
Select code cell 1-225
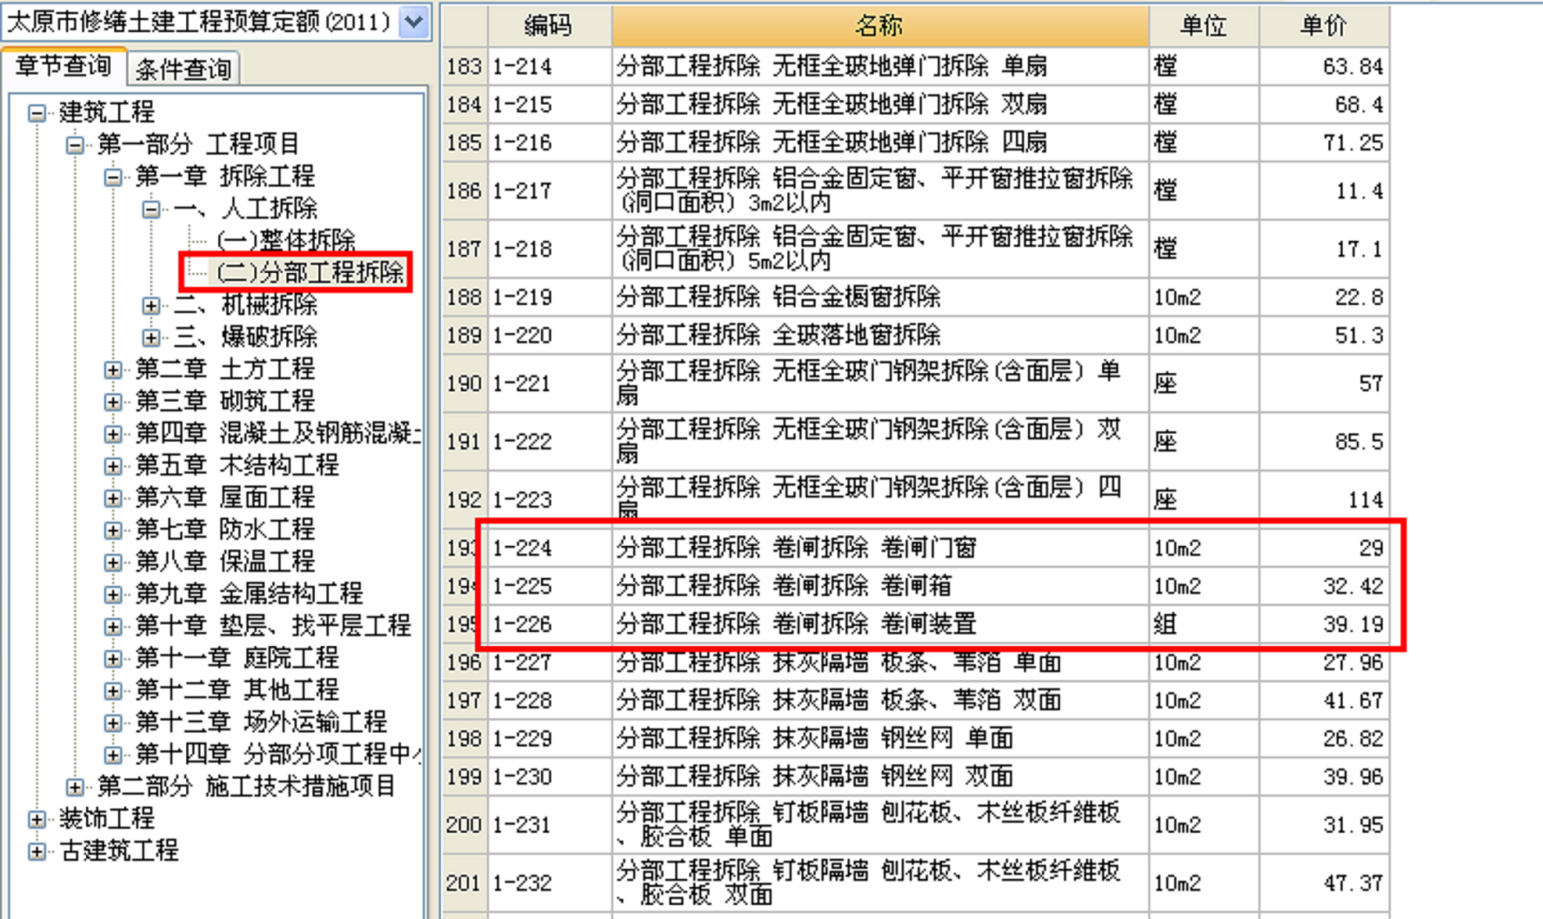click(549, 586)
